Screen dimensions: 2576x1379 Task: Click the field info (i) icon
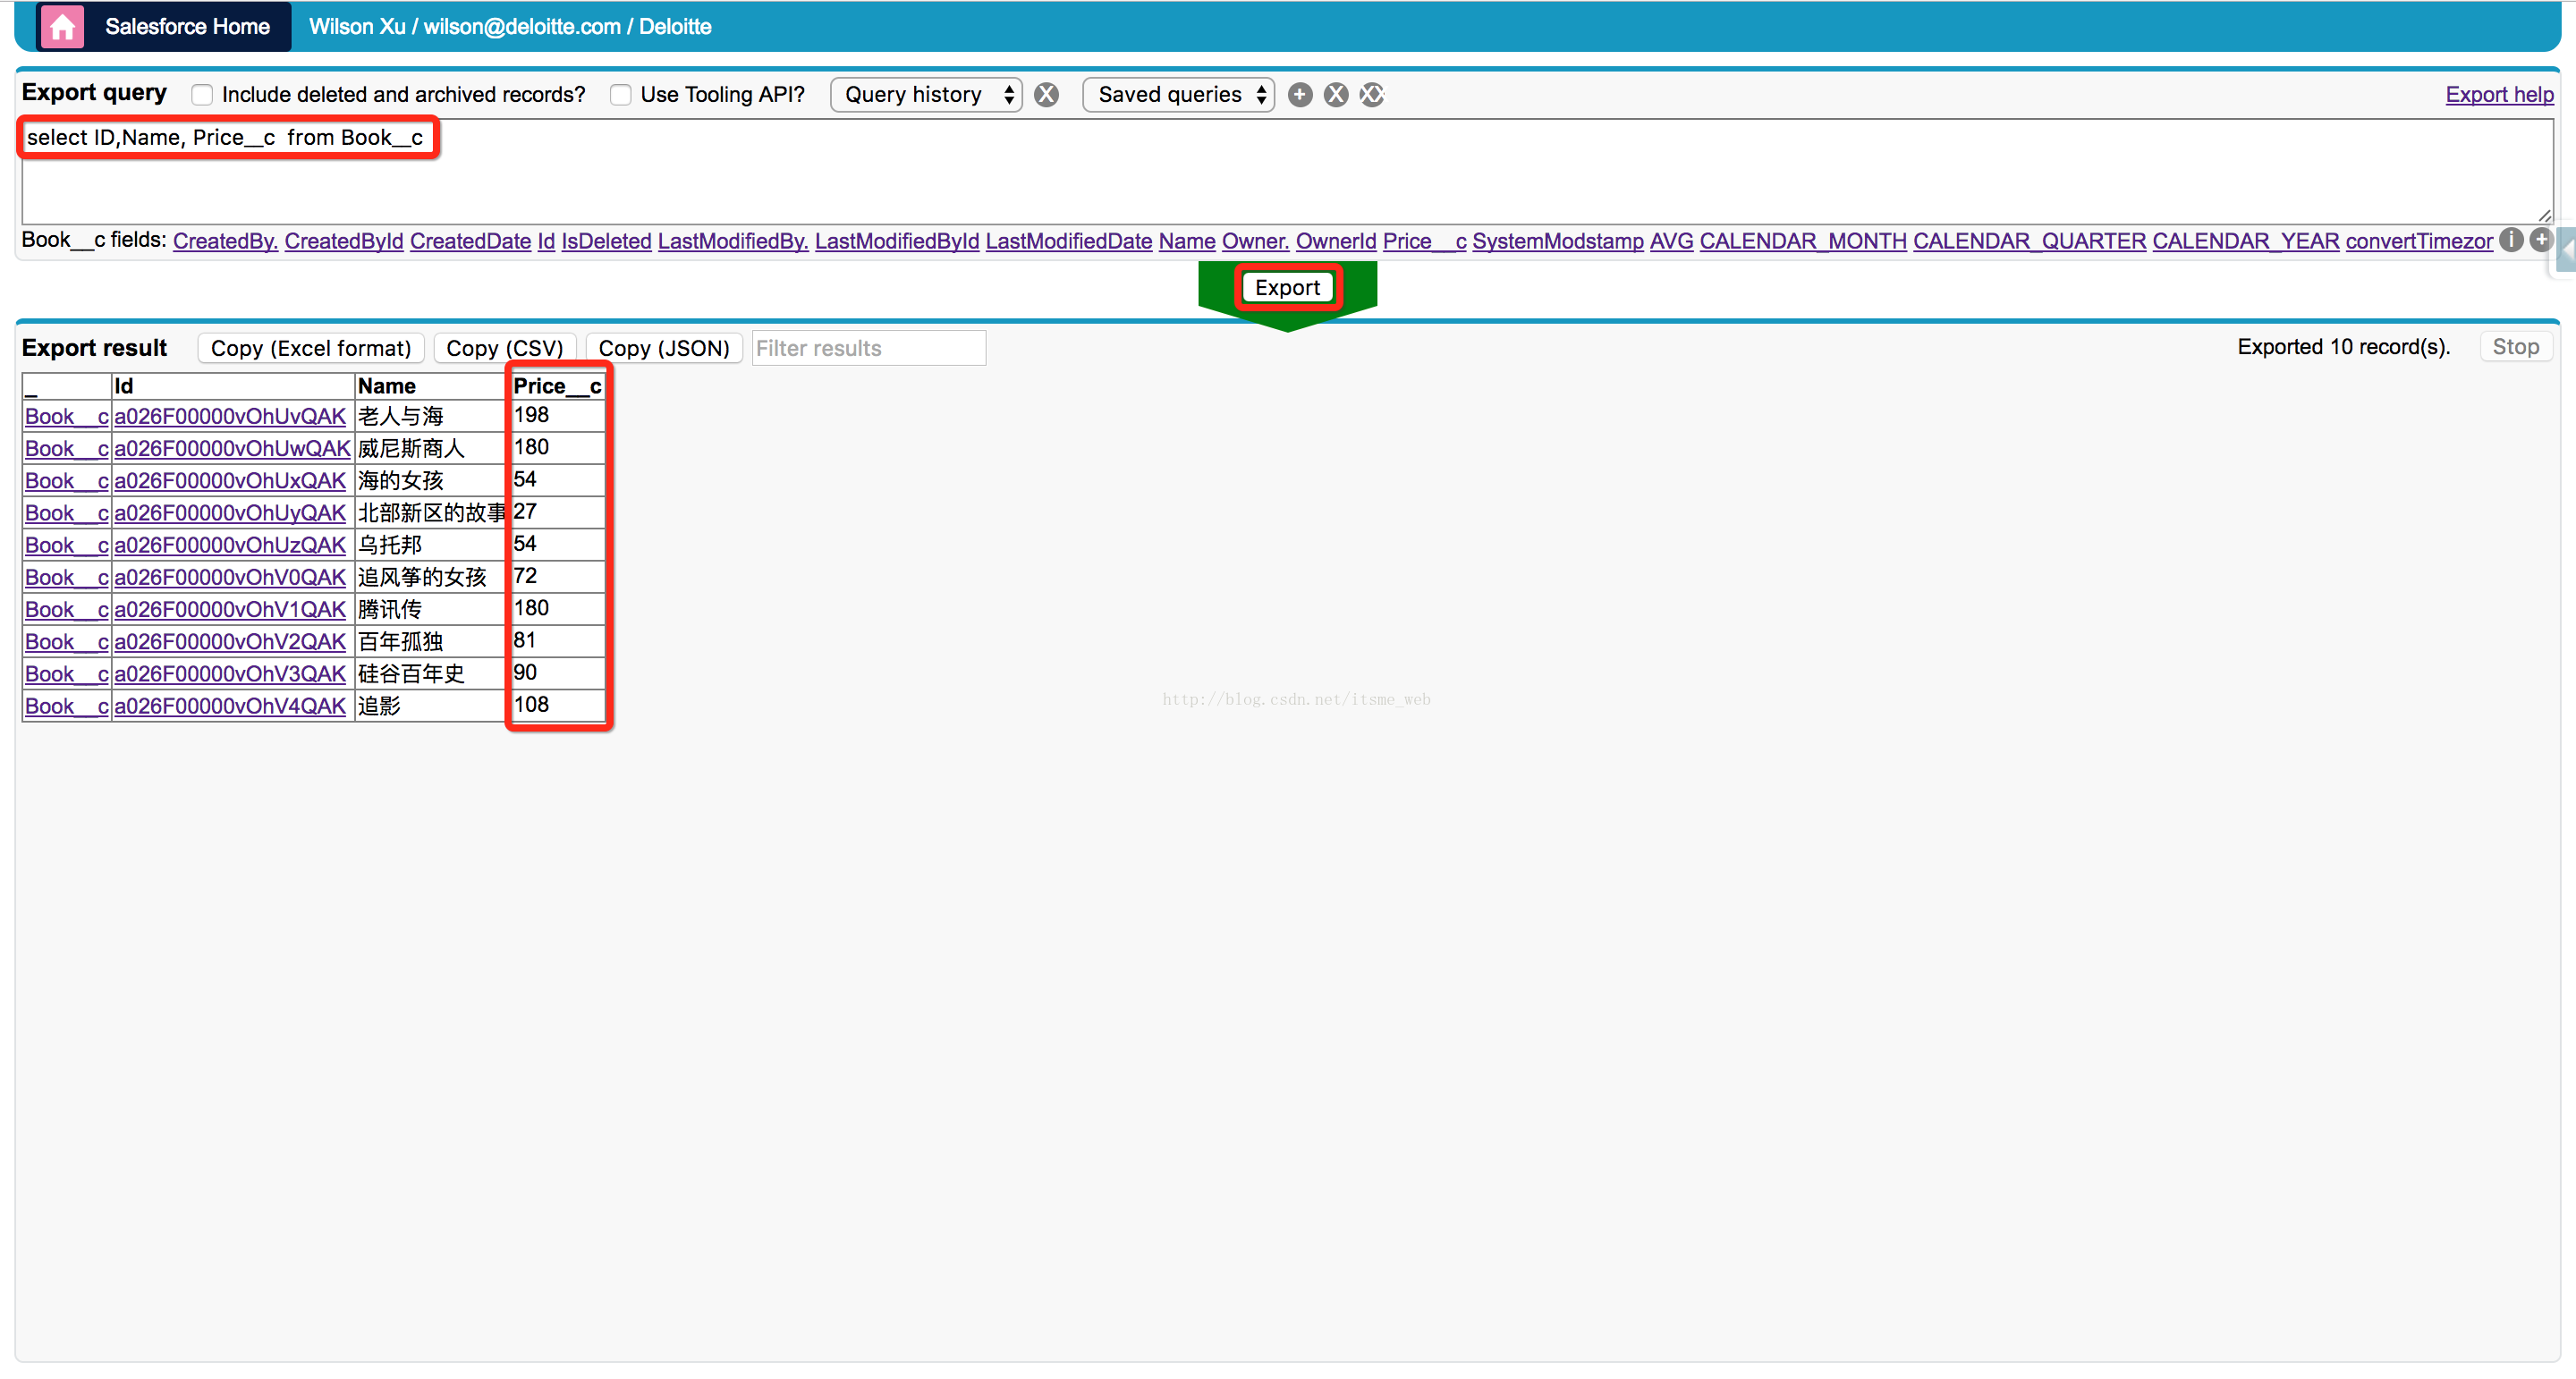[2510, 240]
